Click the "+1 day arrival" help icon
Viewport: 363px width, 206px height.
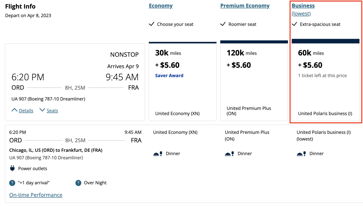(x=12, y=183)
